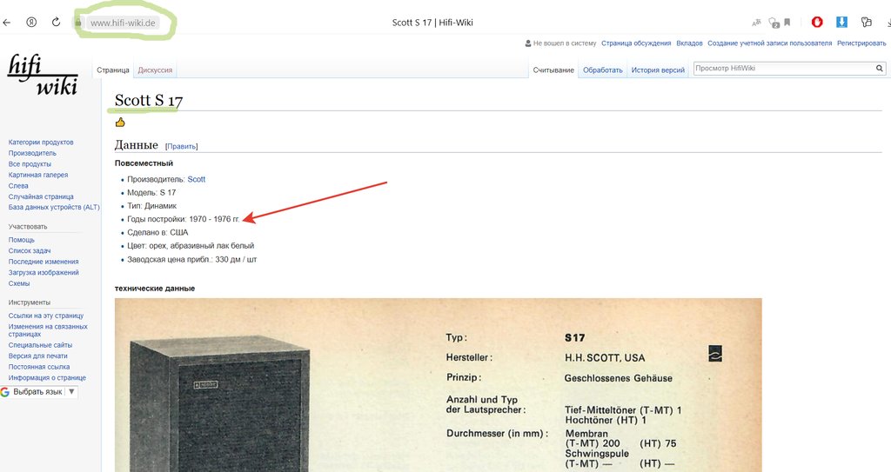Click the thumbs-up like icon
This screenshot has height=472, width=891.
[x=120, y=122]
